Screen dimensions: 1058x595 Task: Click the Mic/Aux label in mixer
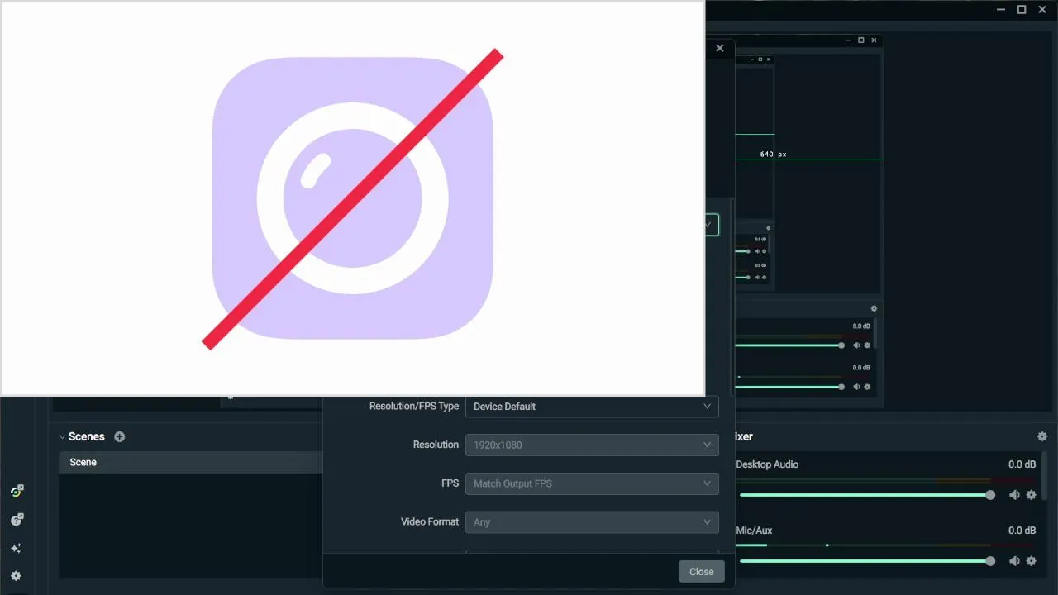[x=754, y=531]
